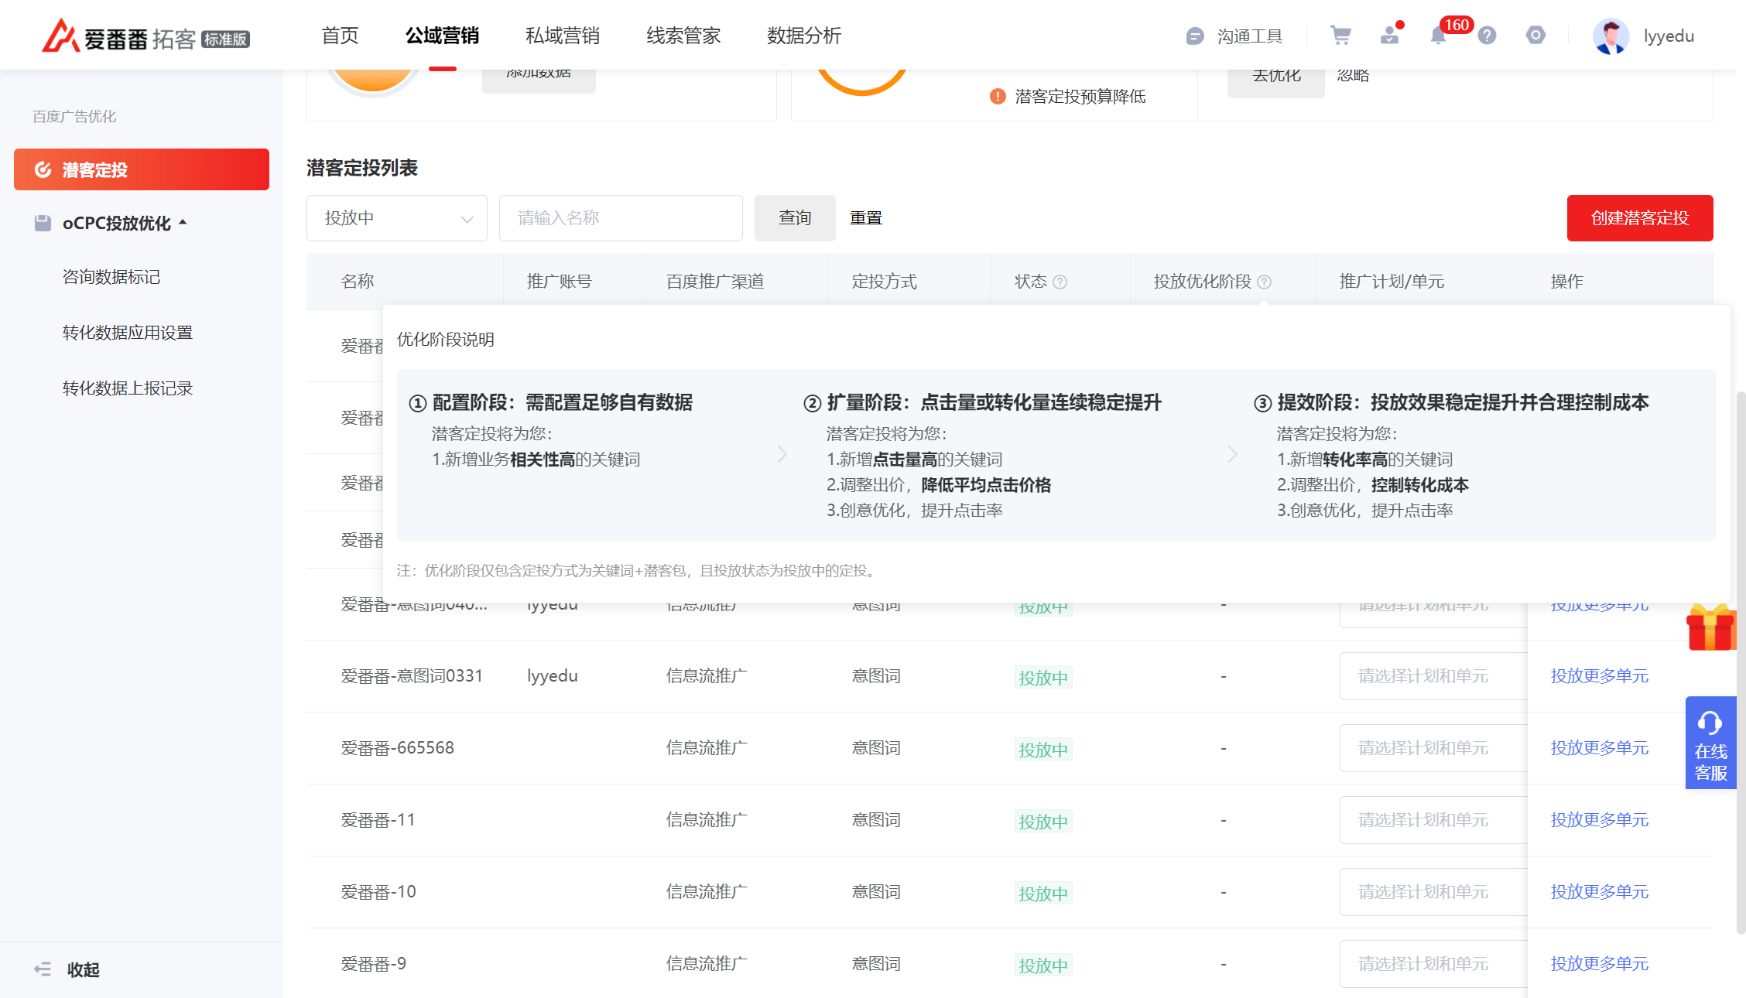
Task: Open the help question mark icon
Action: (1487, 36)
